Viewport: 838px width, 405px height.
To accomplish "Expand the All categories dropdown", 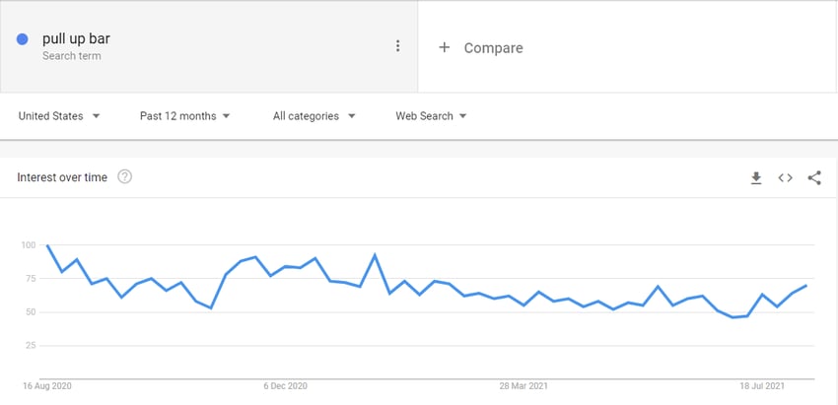I will 314,116.
